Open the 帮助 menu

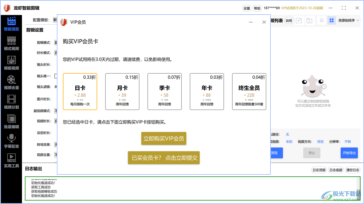point(257,8)
